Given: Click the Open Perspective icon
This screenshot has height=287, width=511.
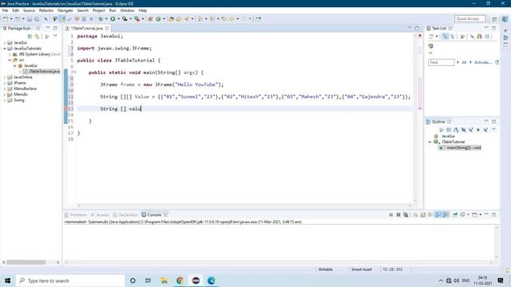Looking at the screenshot, I should tap(494, 19).
